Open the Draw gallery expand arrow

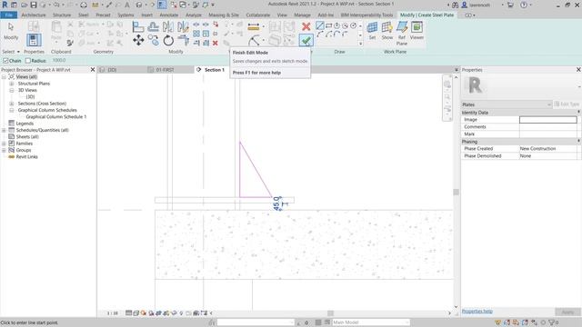point(360,44)
